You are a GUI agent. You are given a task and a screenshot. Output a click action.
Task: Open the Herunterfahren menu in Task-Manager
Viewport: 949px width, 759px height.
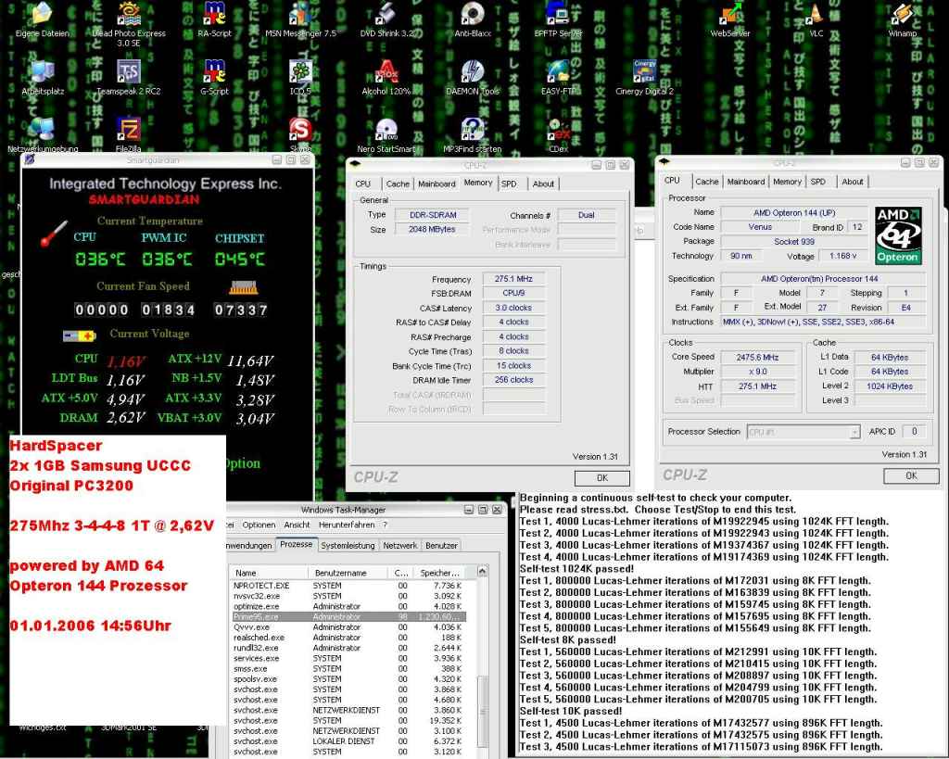pyautogui.click(x=347, y=525)
